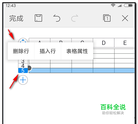Close the document with the X icon
The height and width of the screenshot is (124, 138).
coord(125,18)
